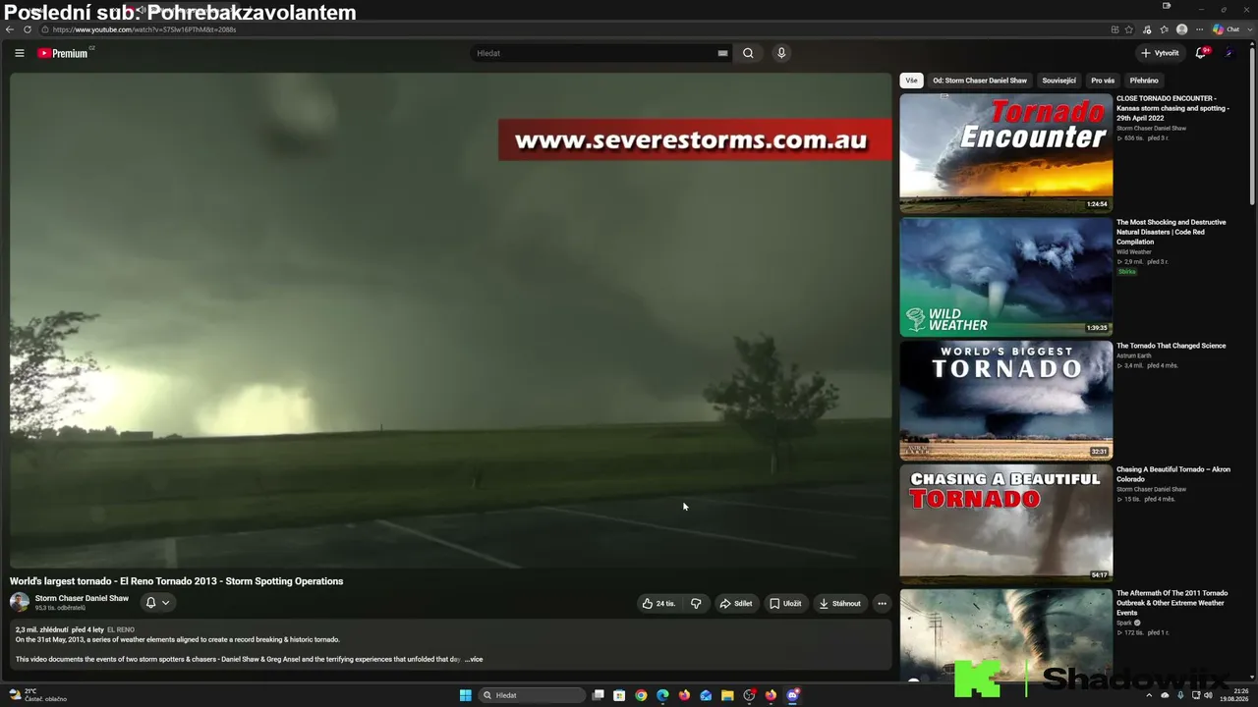Click the Astrum Earth channel name
Viewport: 1258px width, 707px height.
pyautogui.click(x=1133, y=355)
